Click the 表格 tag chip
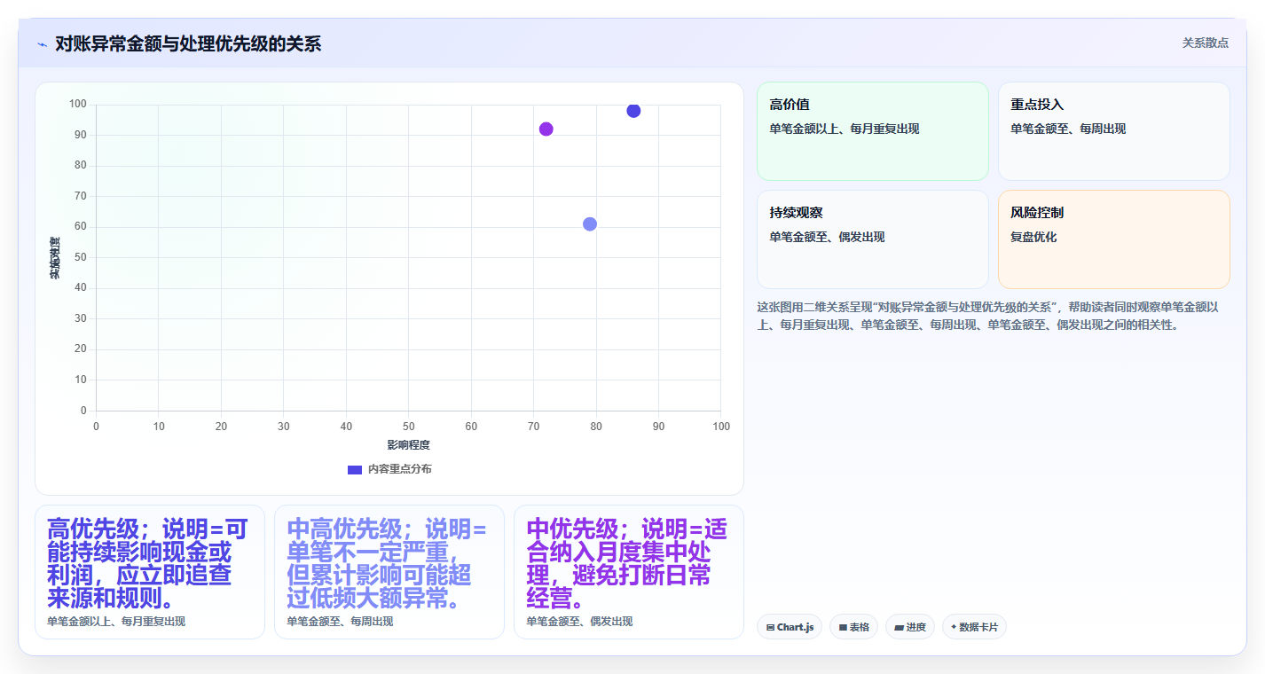 [x=853, y=627]
